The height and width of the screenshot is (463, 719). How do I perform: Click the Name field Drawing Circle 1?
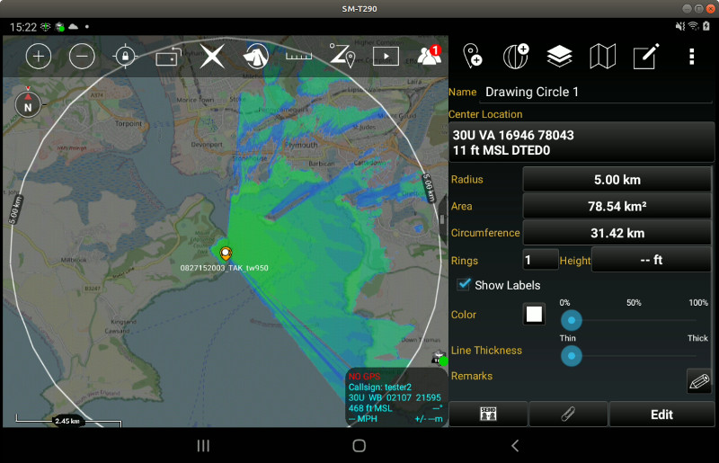click(597, 92)
